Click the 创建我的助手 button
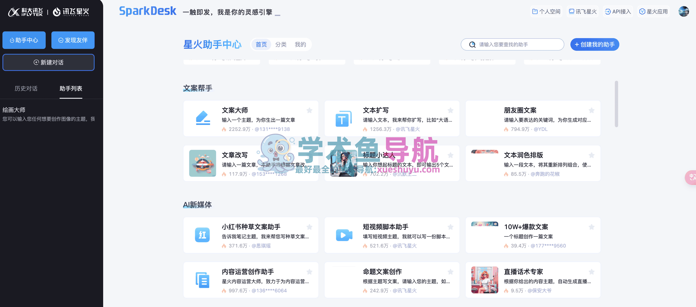This screenshot has height=307, width=696. 594,44
